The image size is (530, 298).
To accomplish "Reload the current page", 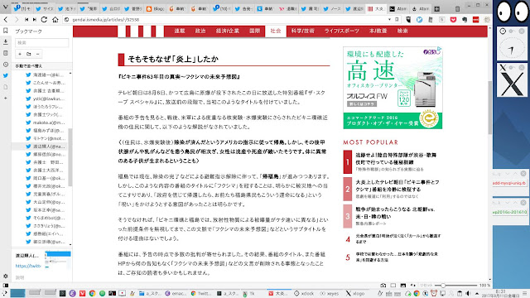I will click(44, 20).
